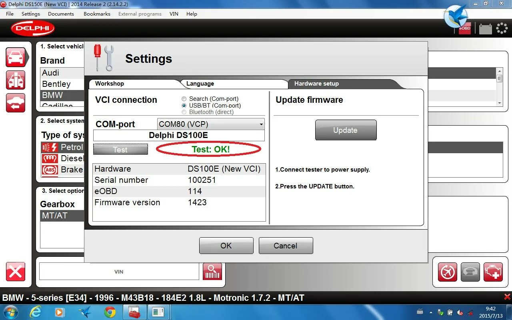Click the blue bird taskbar icon

(x=84, y=312)
